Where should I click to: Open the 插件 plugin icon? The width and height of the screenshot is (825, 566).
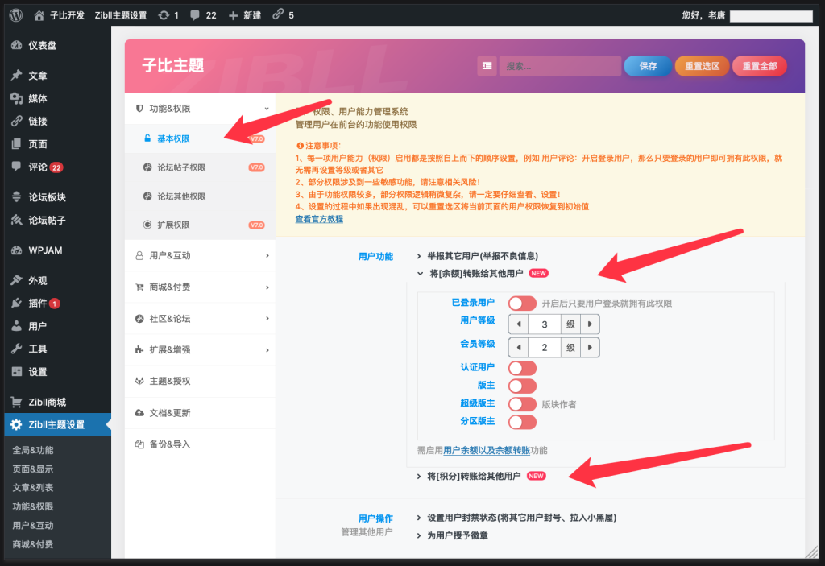17,303
